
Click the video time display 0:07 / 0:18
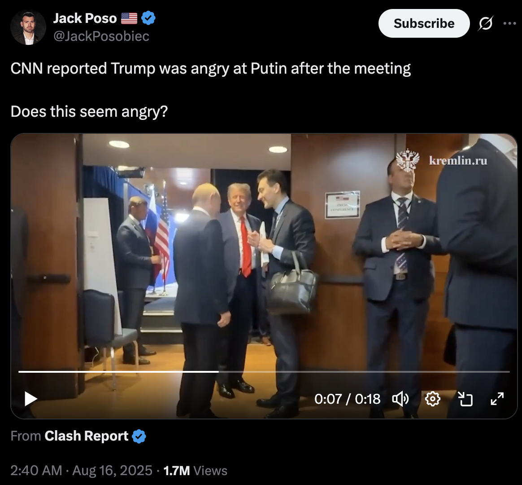click(x=347, y=399)
